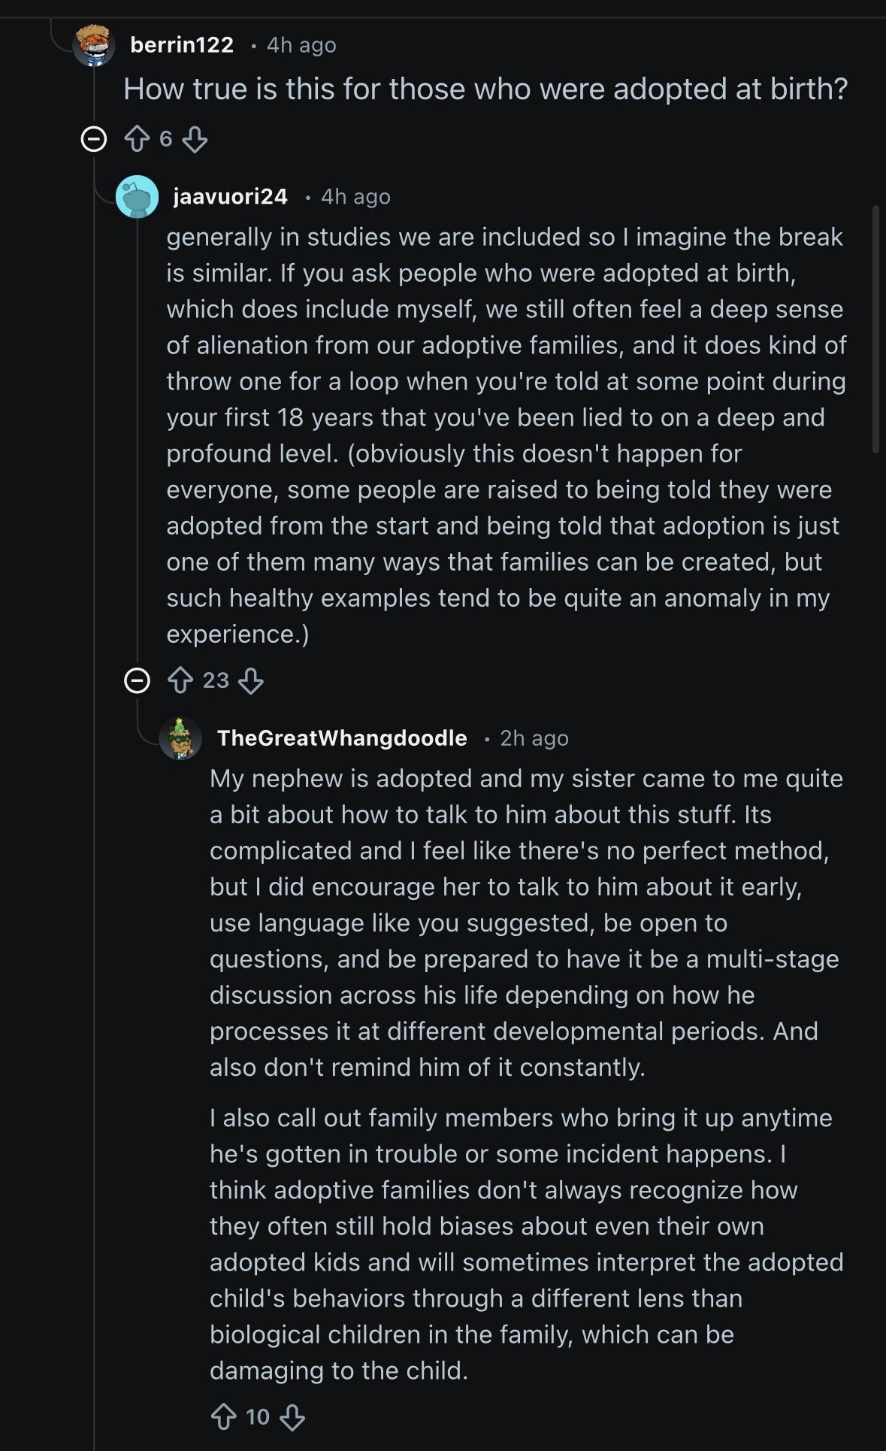Upvote berrin122's comment
The image size is (886, 1451).
point(137,139)
